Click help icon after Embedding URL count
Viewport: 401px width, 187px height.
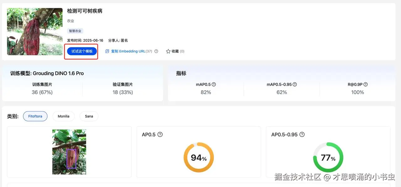[x=156, y=51]
